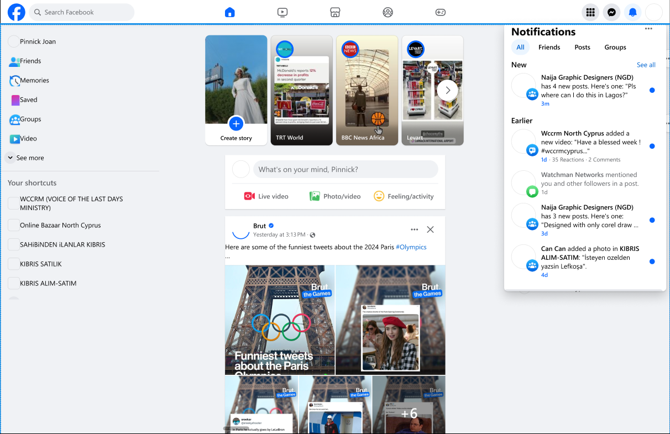The height and width of the screenshot is (434, 670).
Task: Click the Live video button
Action: click(266, 196)
